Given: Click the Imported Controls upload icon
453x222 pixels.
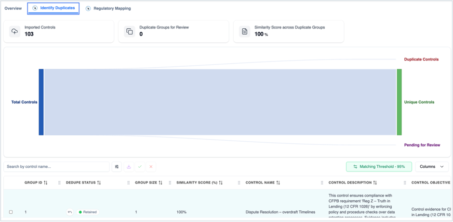Looking at the screenshot, I should [x=14, y=31].
